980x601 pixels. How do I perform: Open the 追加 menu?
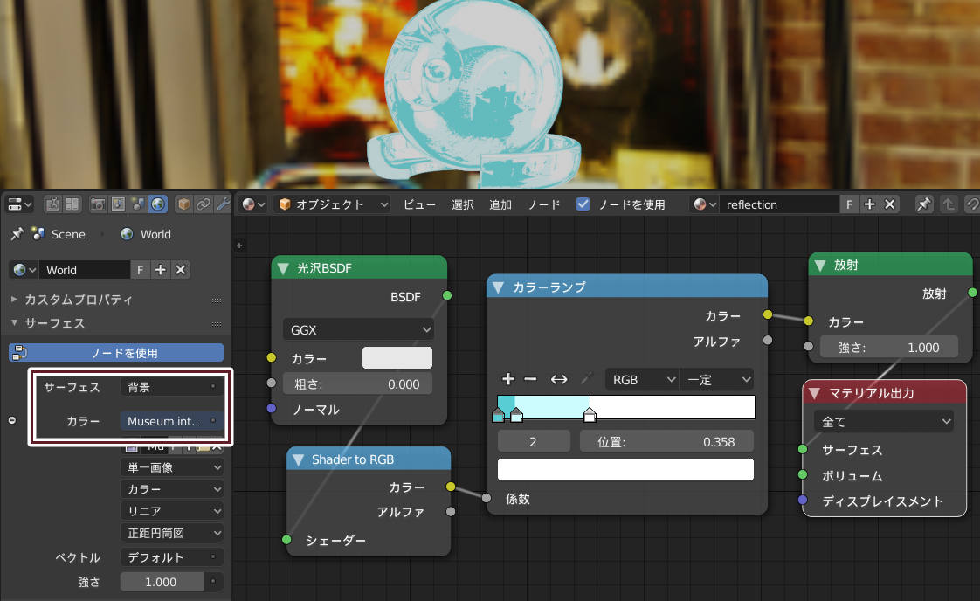[x=500, y=204]
